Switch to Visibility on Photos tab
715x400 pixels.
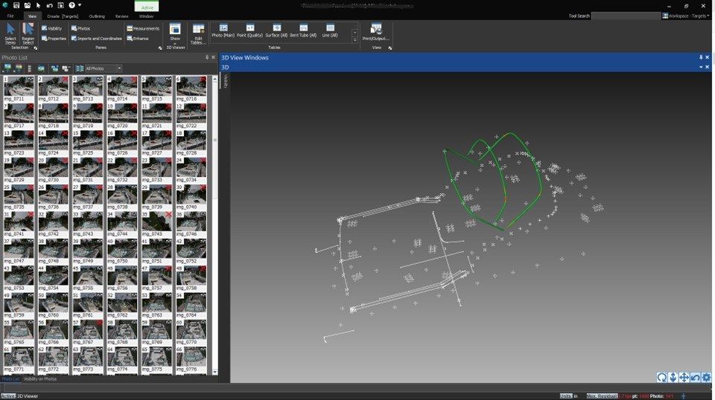pos(39,378)
